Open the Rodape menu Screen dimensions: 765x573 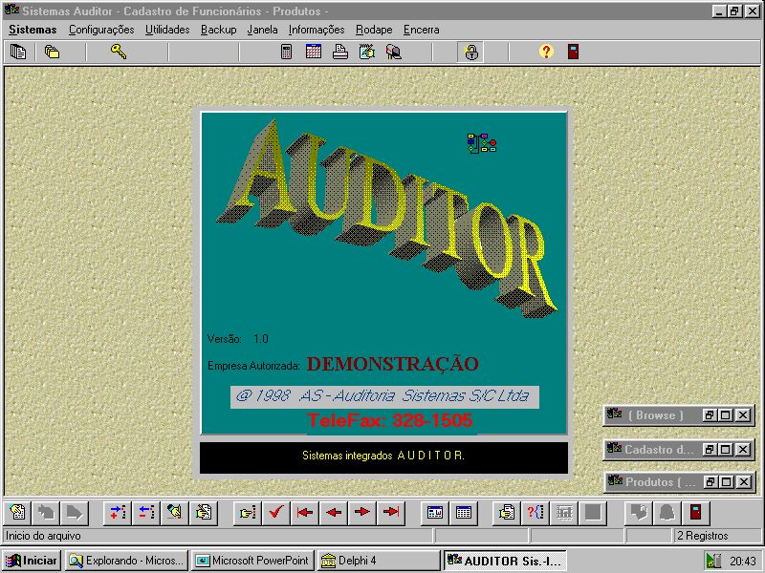(374, 30)
